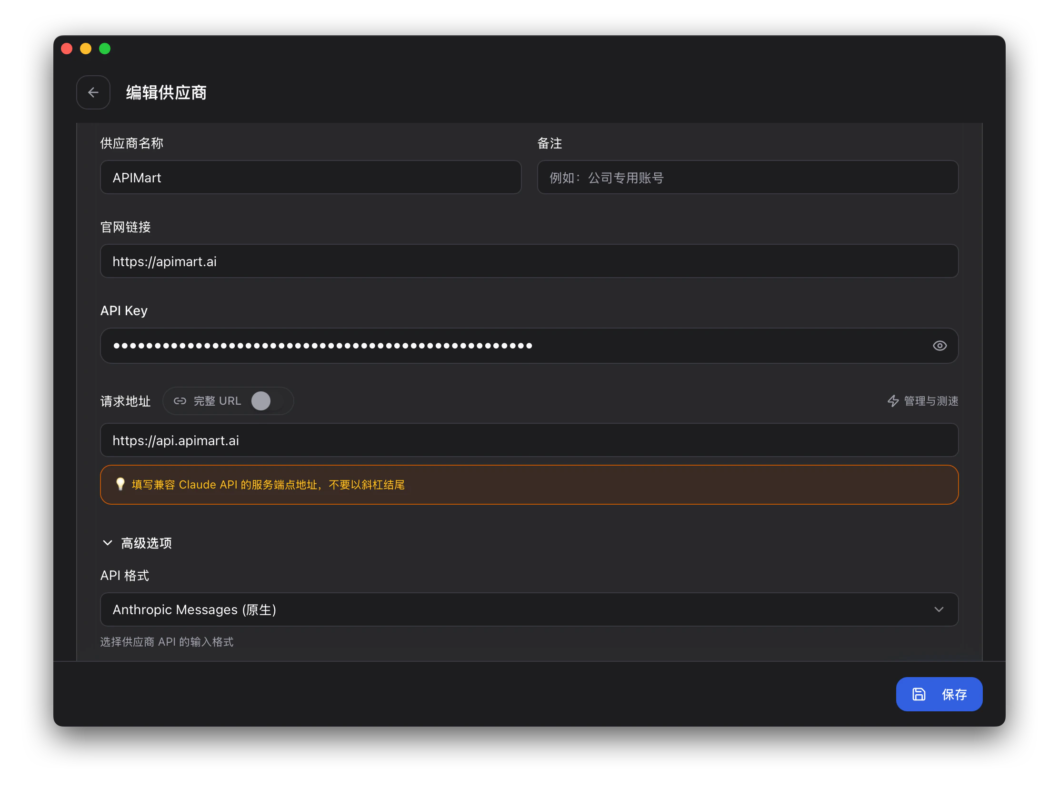Click the 请求地址 label
The width and height of the screenshot is (1059, 798).
[x=125, y=401]
